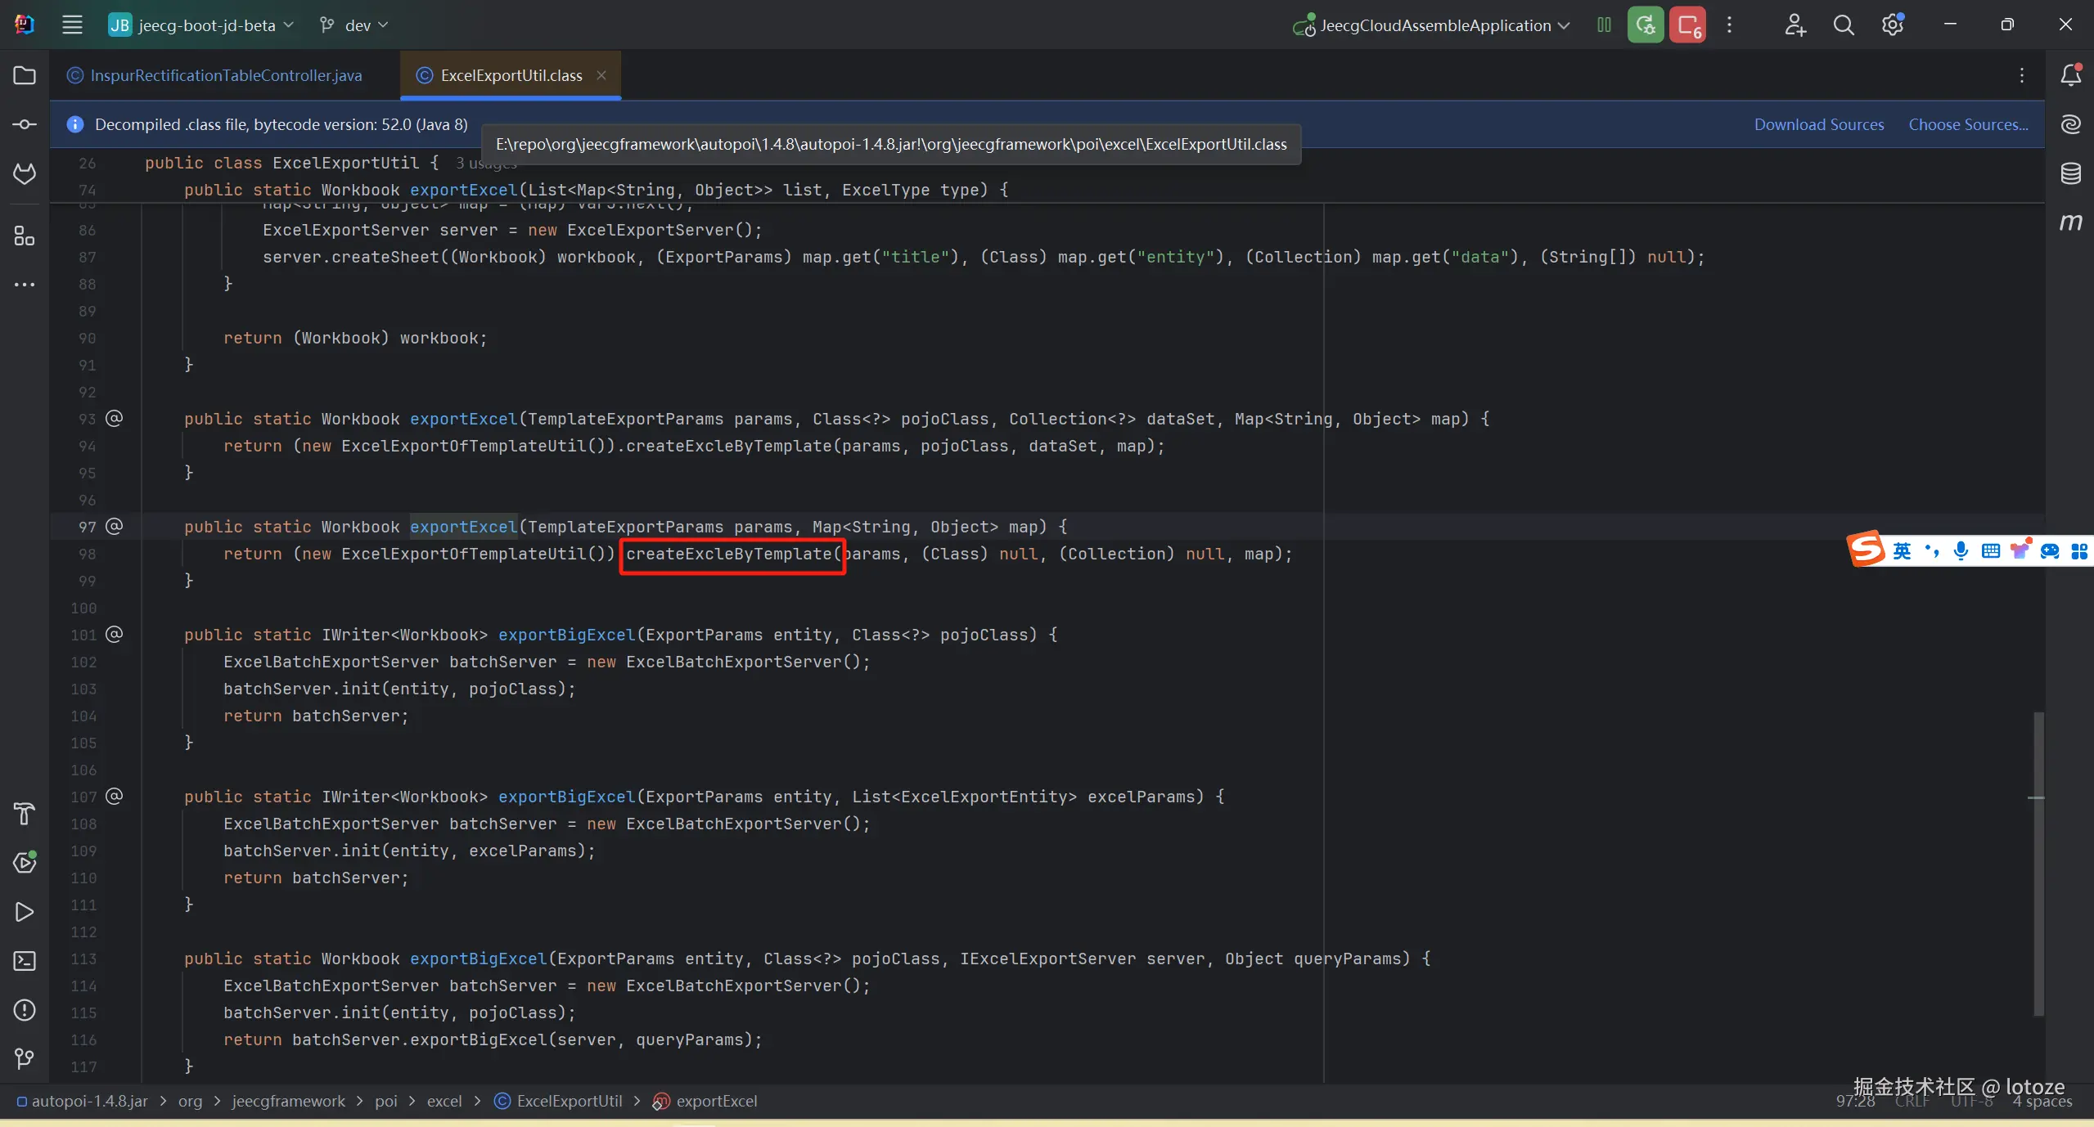Screen dimensions: 2094x1127
Task: Open the Maven tool window
Action: click(x=2071, y=222)
